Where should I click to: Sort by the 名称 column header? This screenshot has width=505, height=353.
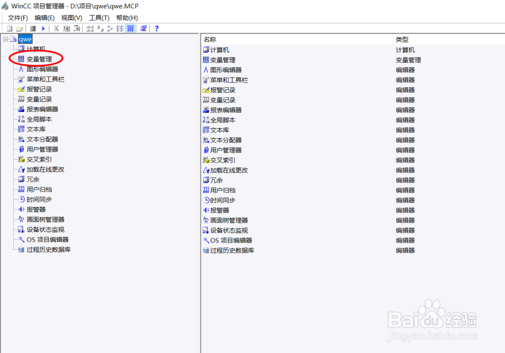click(297, 39)
